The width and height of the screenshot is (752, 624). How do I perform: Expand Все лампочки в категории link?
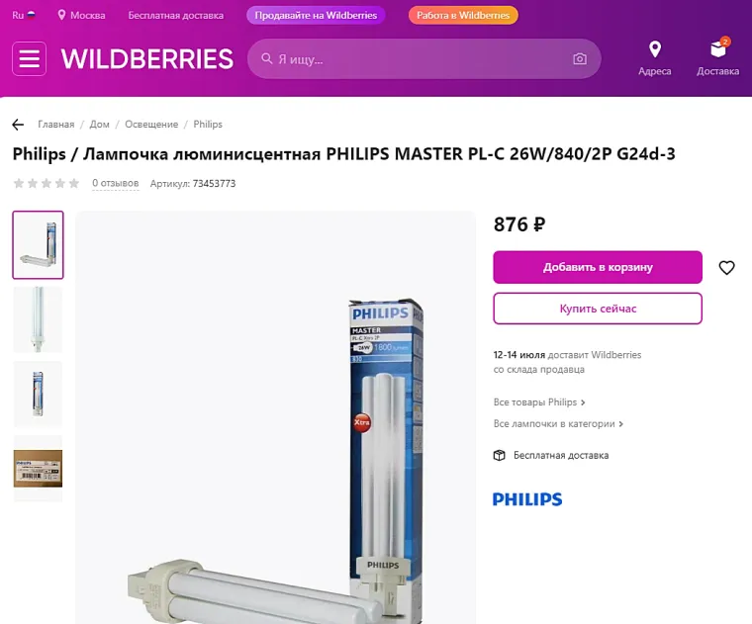click(558, 423)
